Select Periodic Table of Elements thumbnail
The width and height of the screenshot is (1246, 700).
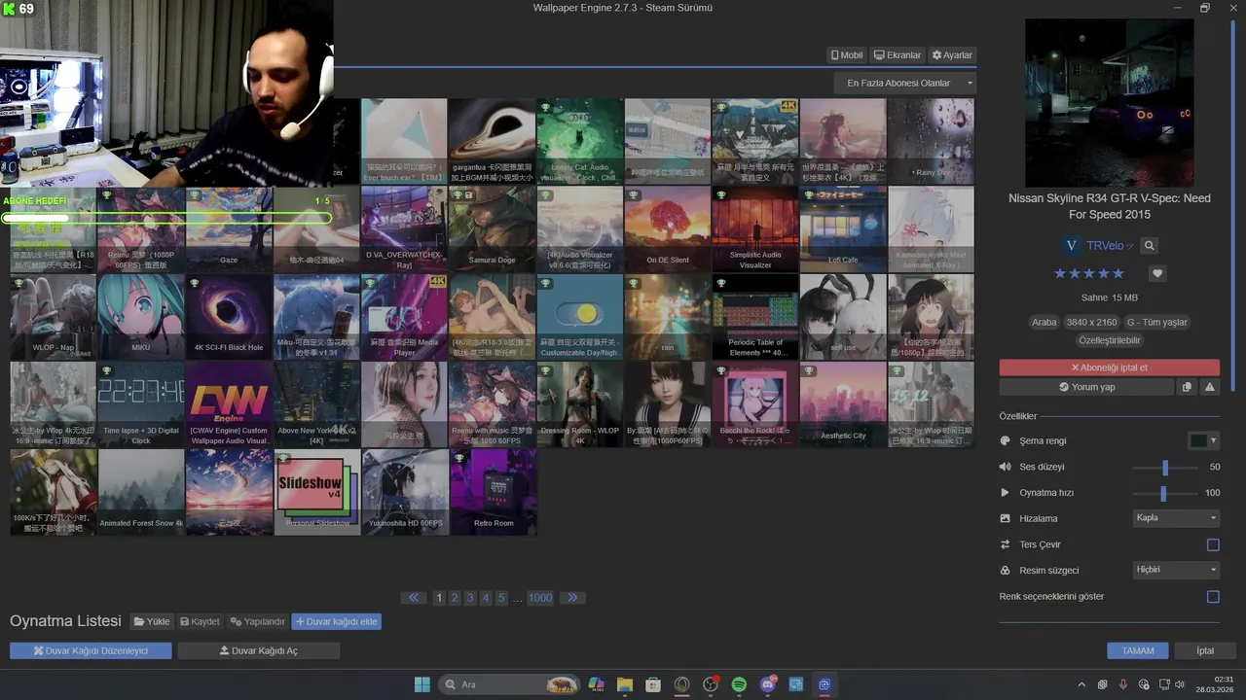click(x=754, y=317)
